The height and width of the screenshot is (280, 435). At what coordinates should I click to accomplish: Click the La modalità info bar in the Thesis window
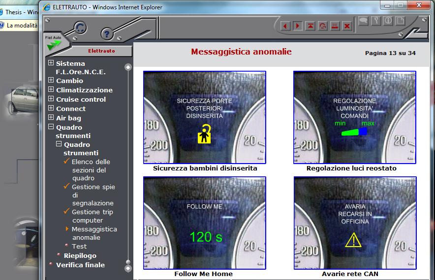click(19, 26)
